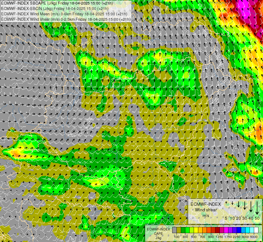Click the wind shear legend label '5'
263x242 pixels.
226,218
